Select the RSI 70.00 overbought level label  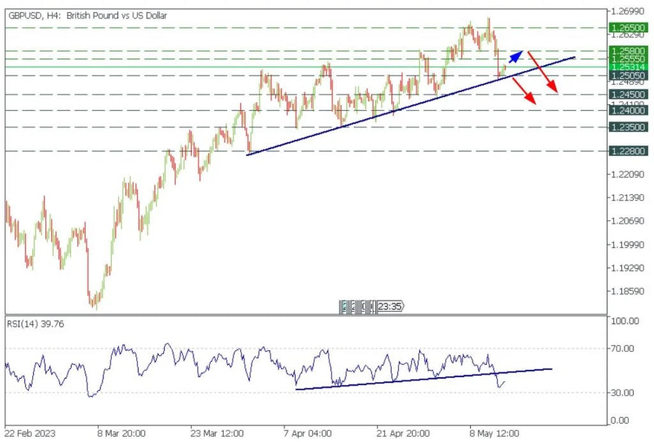point(623,348)
